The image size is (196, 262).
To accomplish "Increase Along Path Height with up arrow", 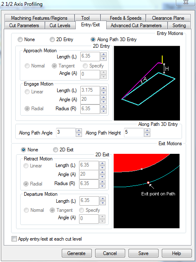I will point(147,130).
